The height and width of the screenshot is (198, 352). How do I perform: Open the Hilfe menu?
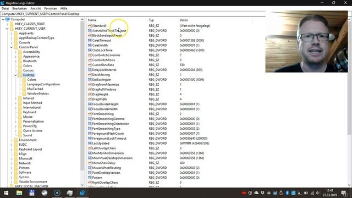point(64,8)
